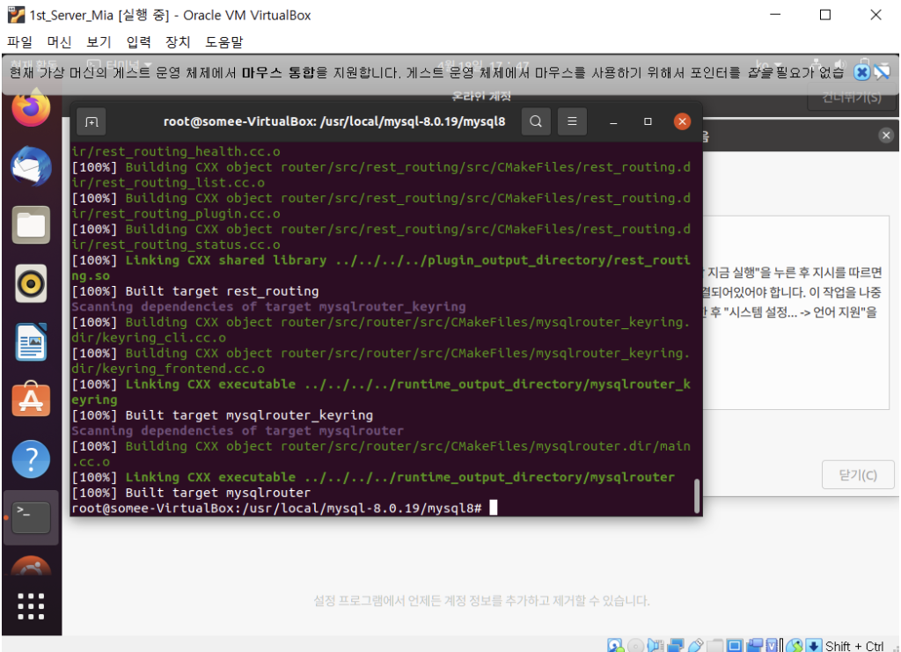Screen dimensions: 901x652
Task: Minimize the terminal window
Action: (x=613, y=121)
